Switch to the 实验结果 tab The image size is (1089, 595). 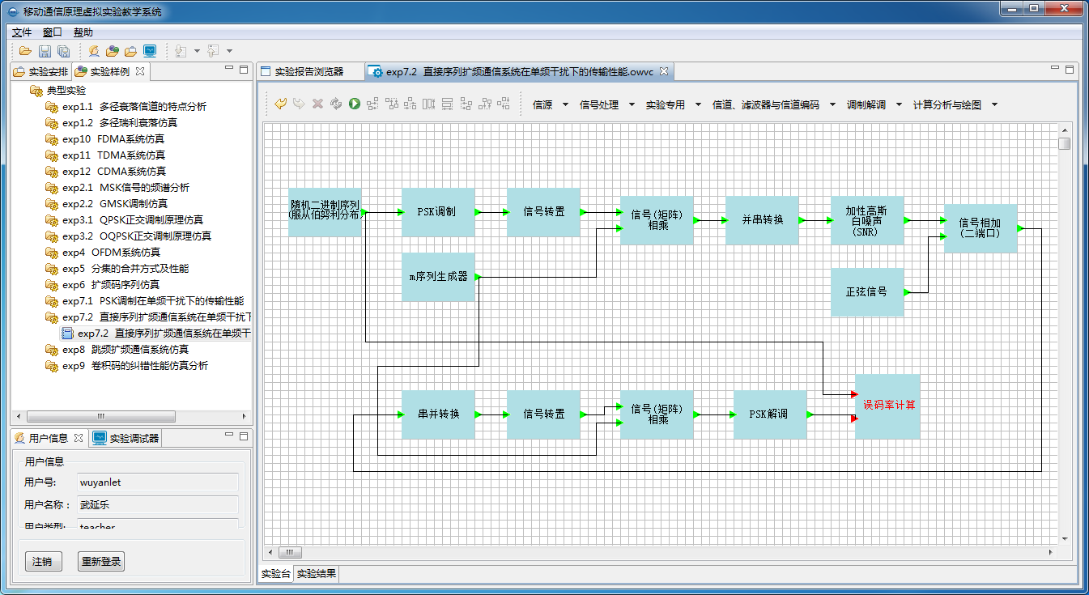pos(316,574)
